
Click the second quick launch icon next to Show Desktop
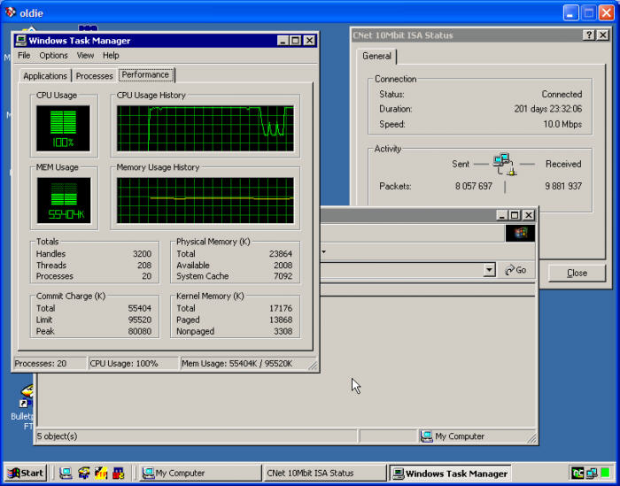coord(83,473)
